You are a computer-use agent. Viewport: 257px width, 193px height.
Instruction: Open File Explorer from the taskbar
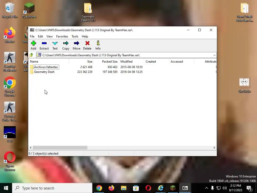tap(123, 188)
